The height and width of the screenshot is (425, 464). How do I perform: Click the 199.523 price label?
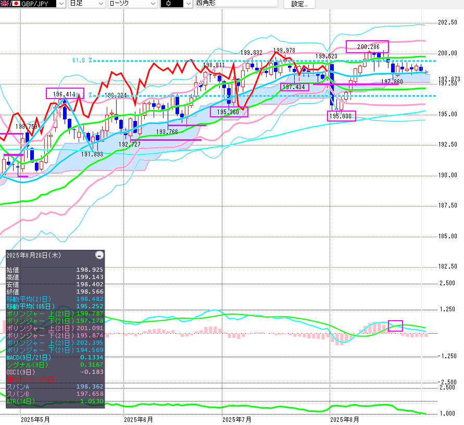tap(327, 56)
